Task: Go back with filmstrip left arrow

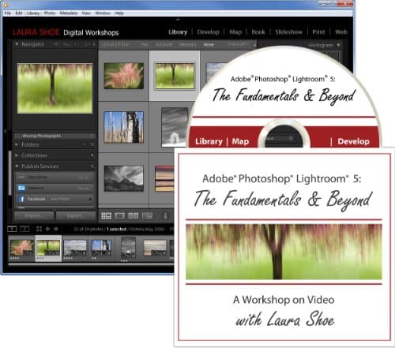Action: (x=47, y=229)
